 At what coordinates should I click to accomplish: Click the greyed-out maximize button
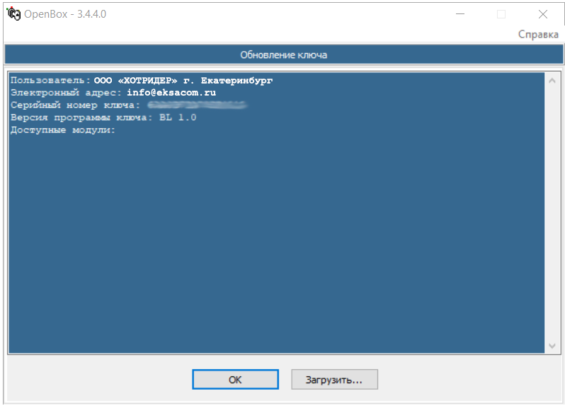pos(501,14)
